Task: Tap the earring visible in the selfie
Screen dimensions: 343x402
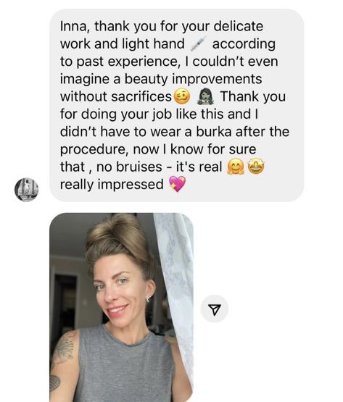Action: 149,298
